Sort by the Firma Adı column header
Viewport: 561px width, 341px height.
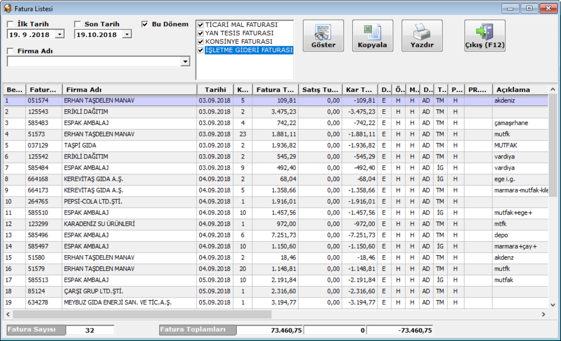[129, 90]
